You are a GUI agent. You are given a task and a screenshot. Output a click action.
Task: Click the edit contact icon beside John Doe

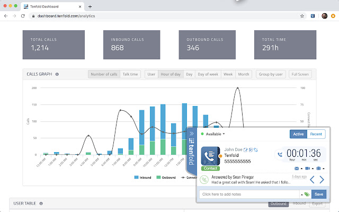tap(246, 150)
